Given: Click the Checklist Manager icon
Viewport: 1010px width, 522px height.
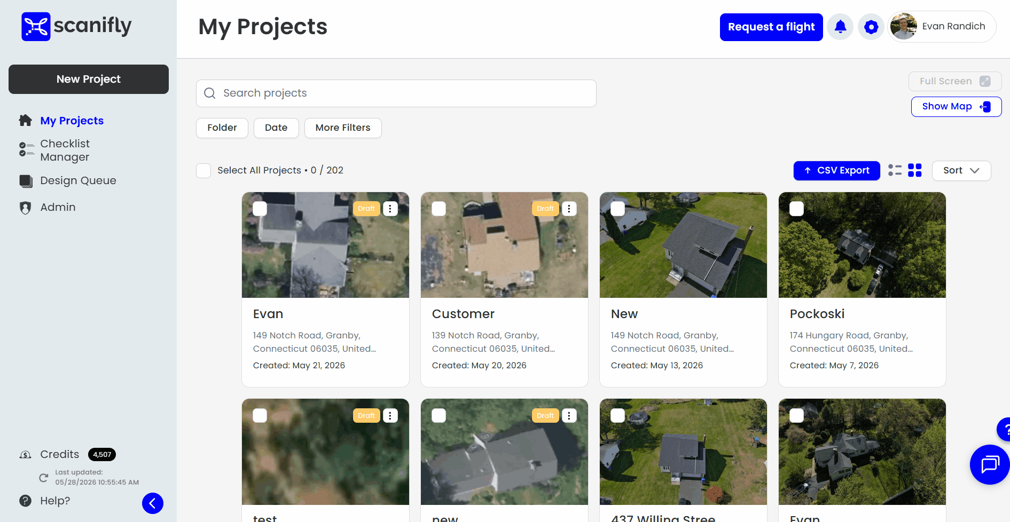Looking at the screenshot, I should (27, 149).
